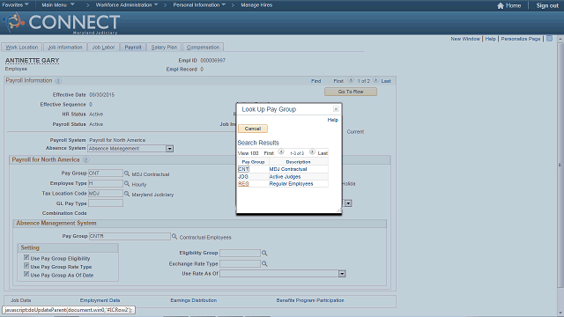564x317 pixels.
Task: Toggle Use Pay Group As Of Date checkbox
Action: pos(26,274)
